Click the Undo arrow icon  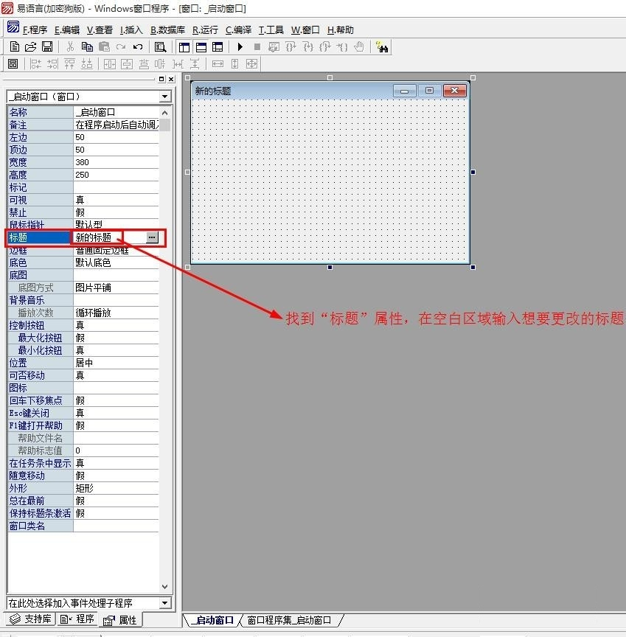pos(138,47)
